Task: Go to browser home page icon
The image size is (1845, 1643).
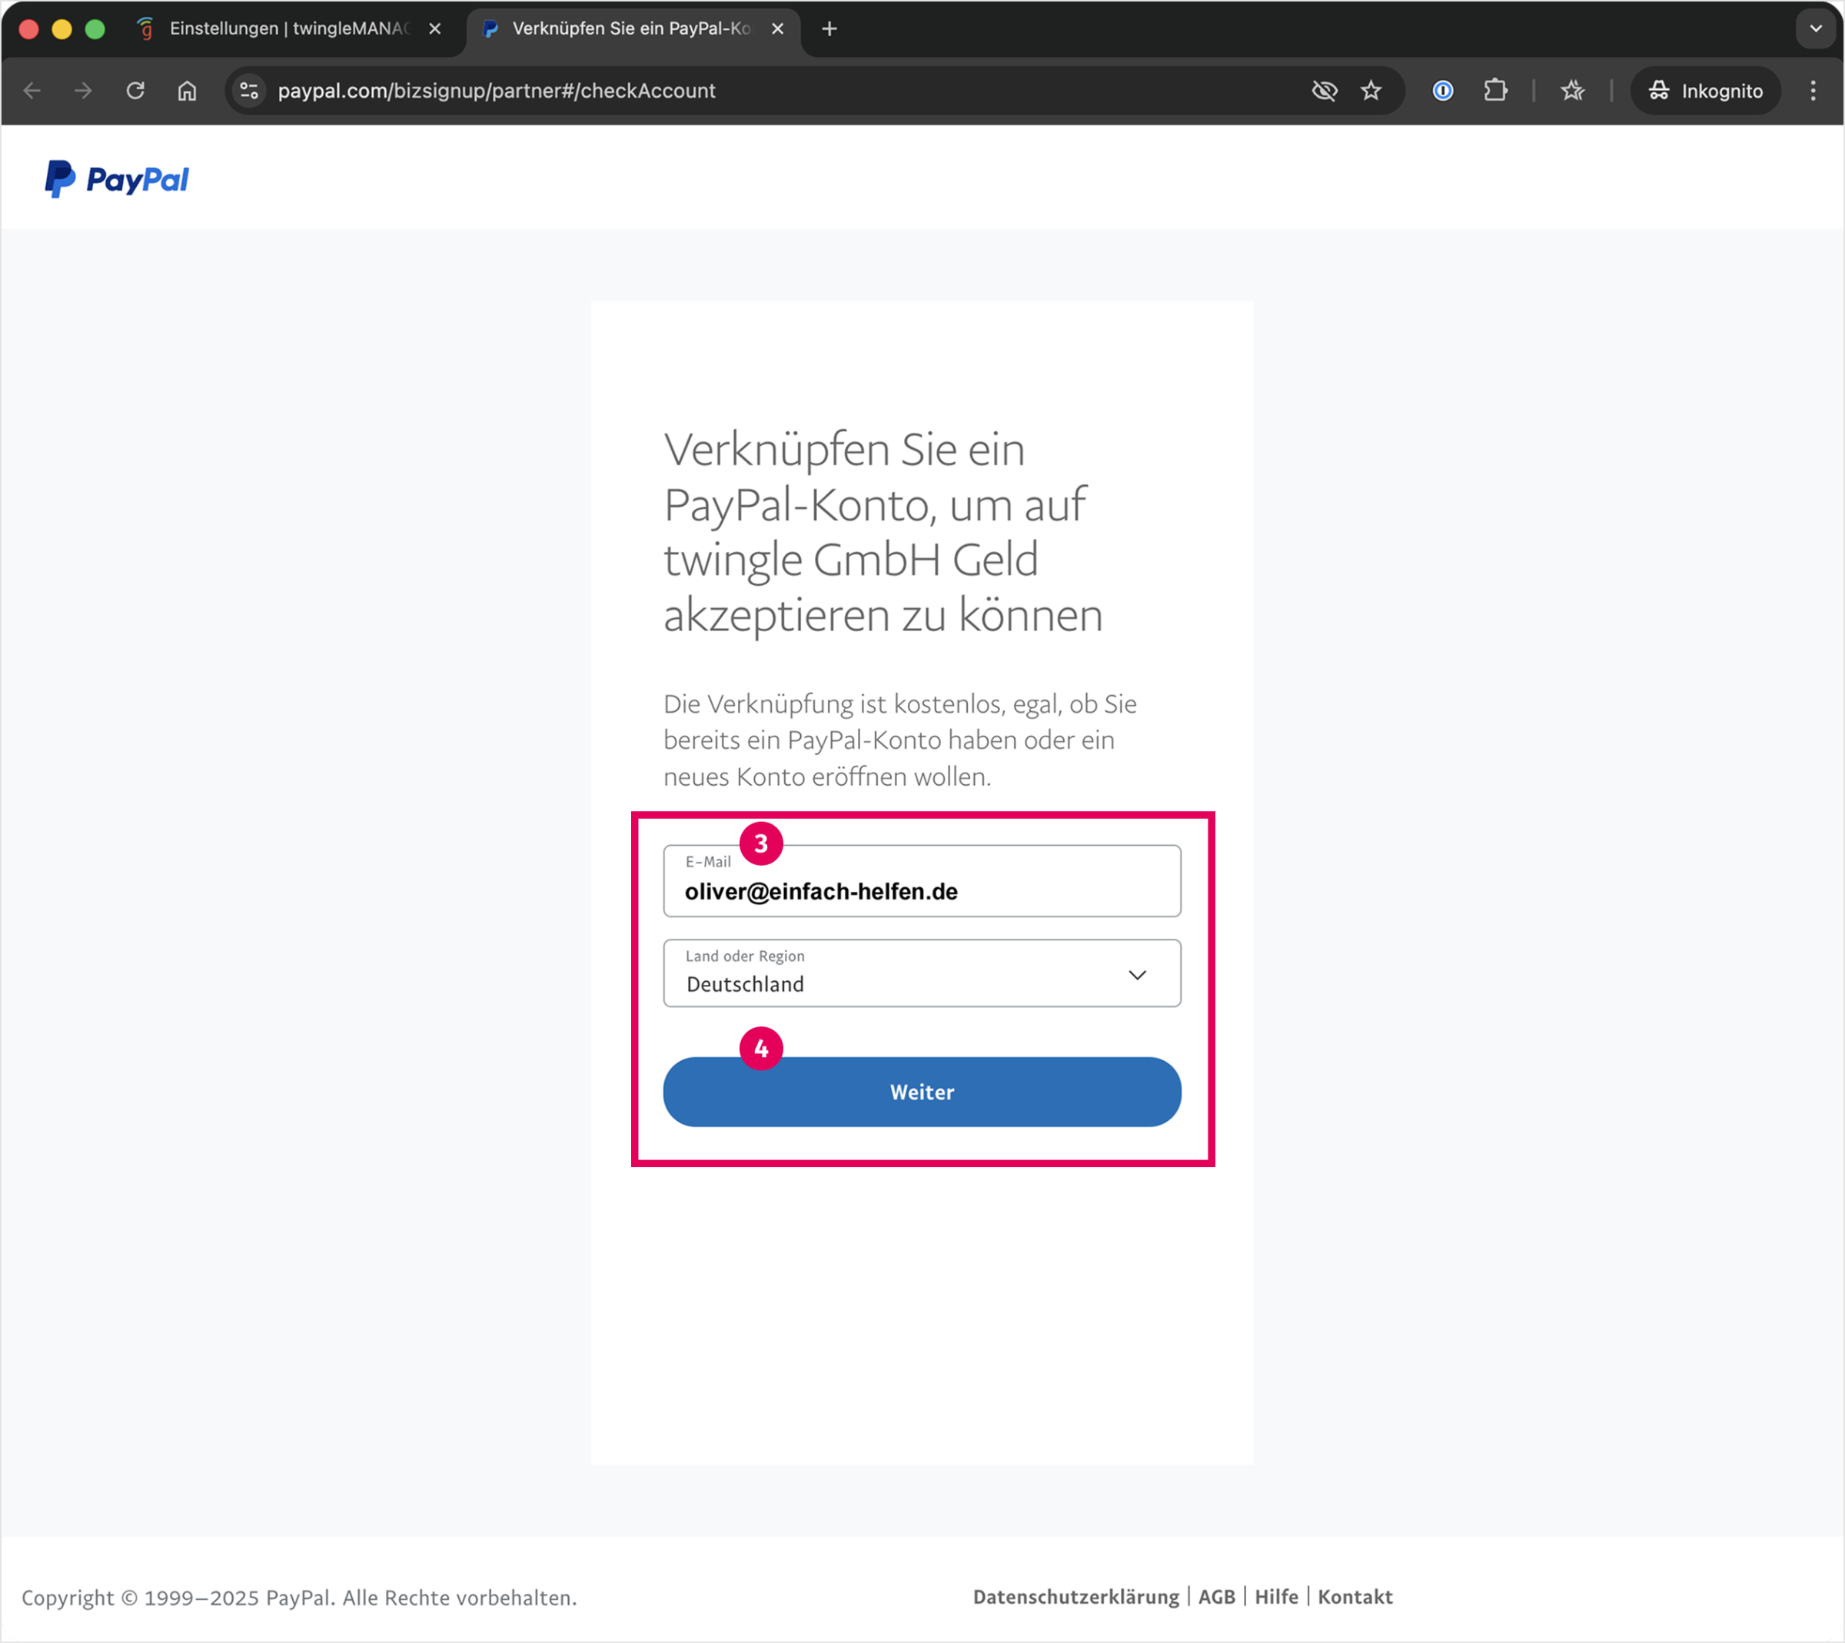Action: tap(187, 90)
